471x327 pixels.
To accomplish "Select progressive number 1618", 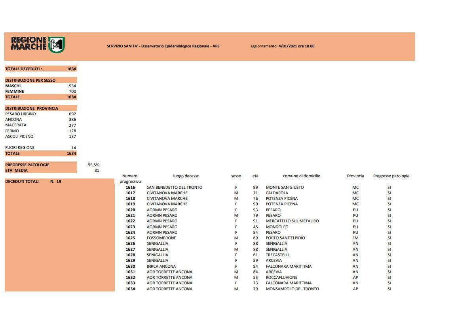I will pyautogui.click(x=130, y=198).
